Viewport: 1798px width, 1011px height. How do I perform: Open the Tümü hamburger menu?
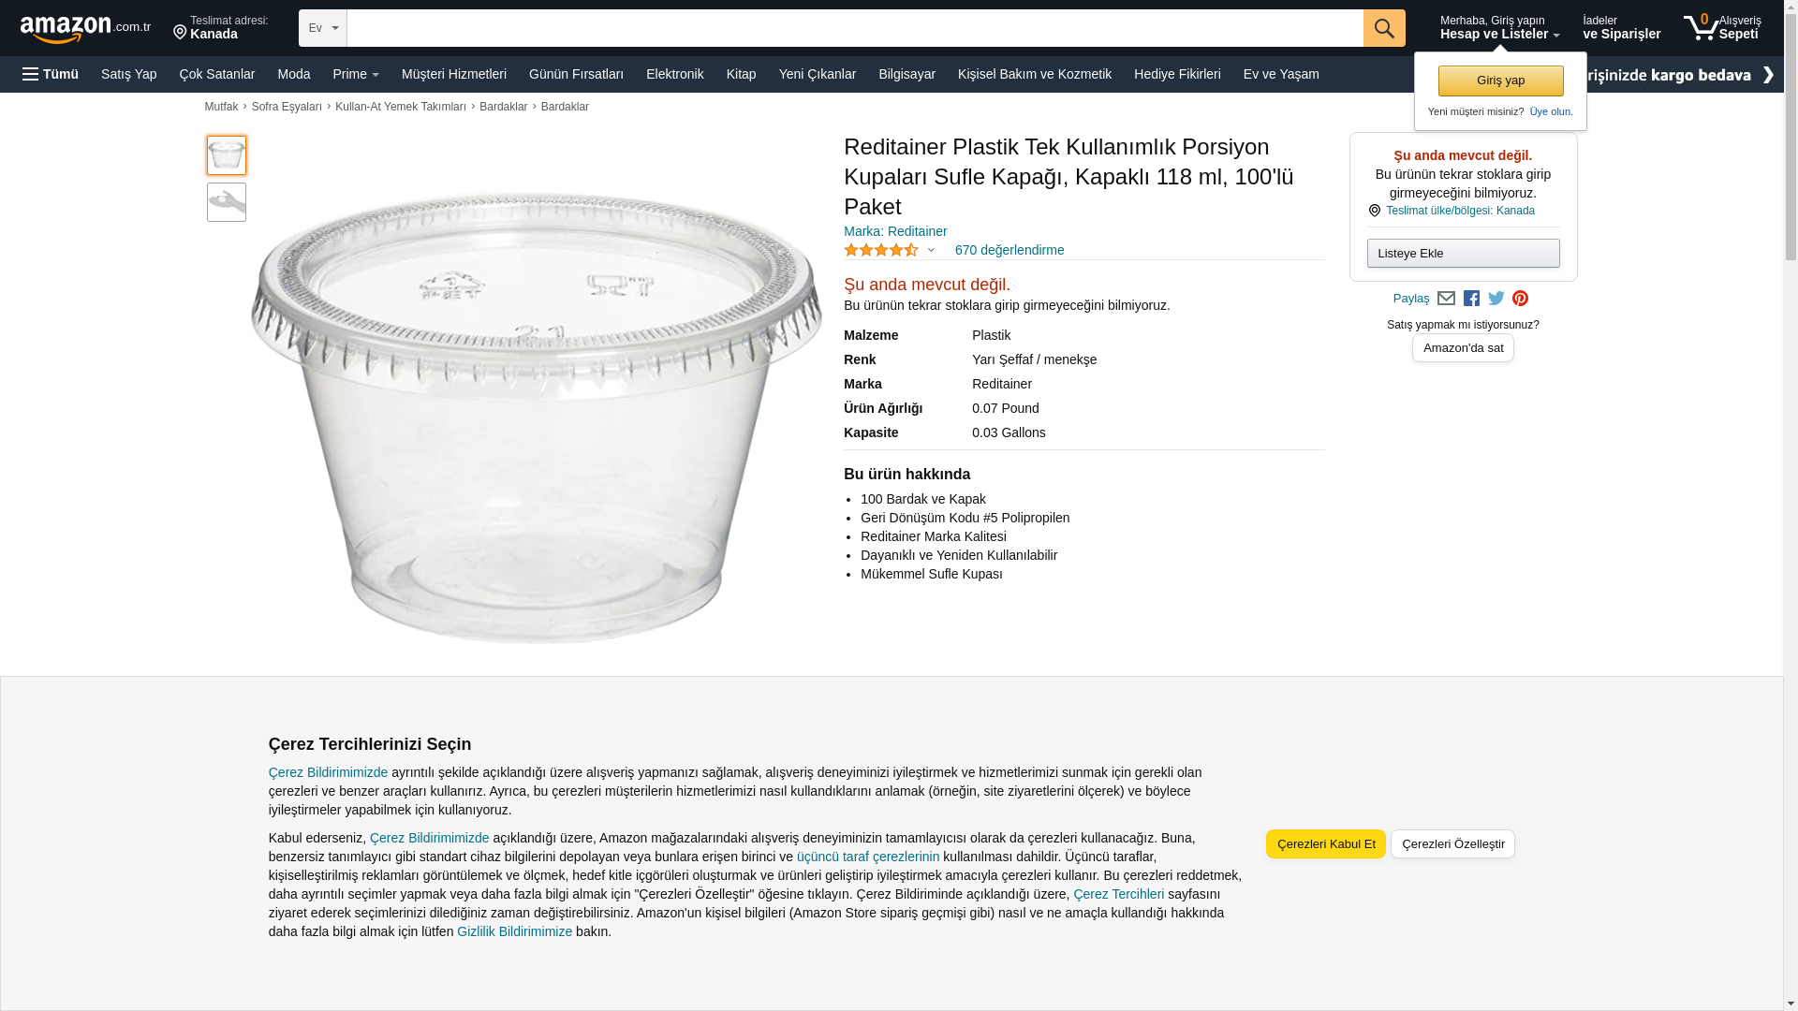51,74
